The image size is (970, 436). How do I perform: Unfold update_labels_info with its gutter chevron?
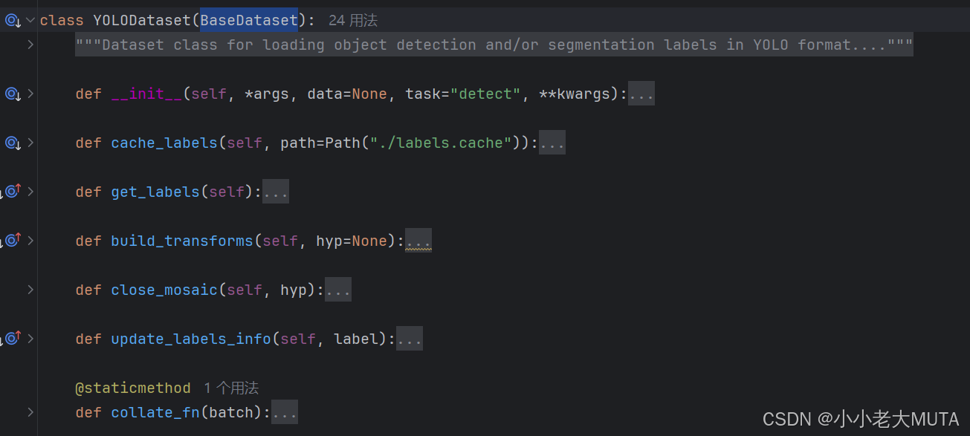pos(30,339)
